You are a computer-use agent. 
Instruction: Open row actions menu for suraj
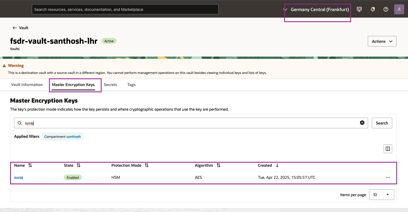click(x=388, y=178)
